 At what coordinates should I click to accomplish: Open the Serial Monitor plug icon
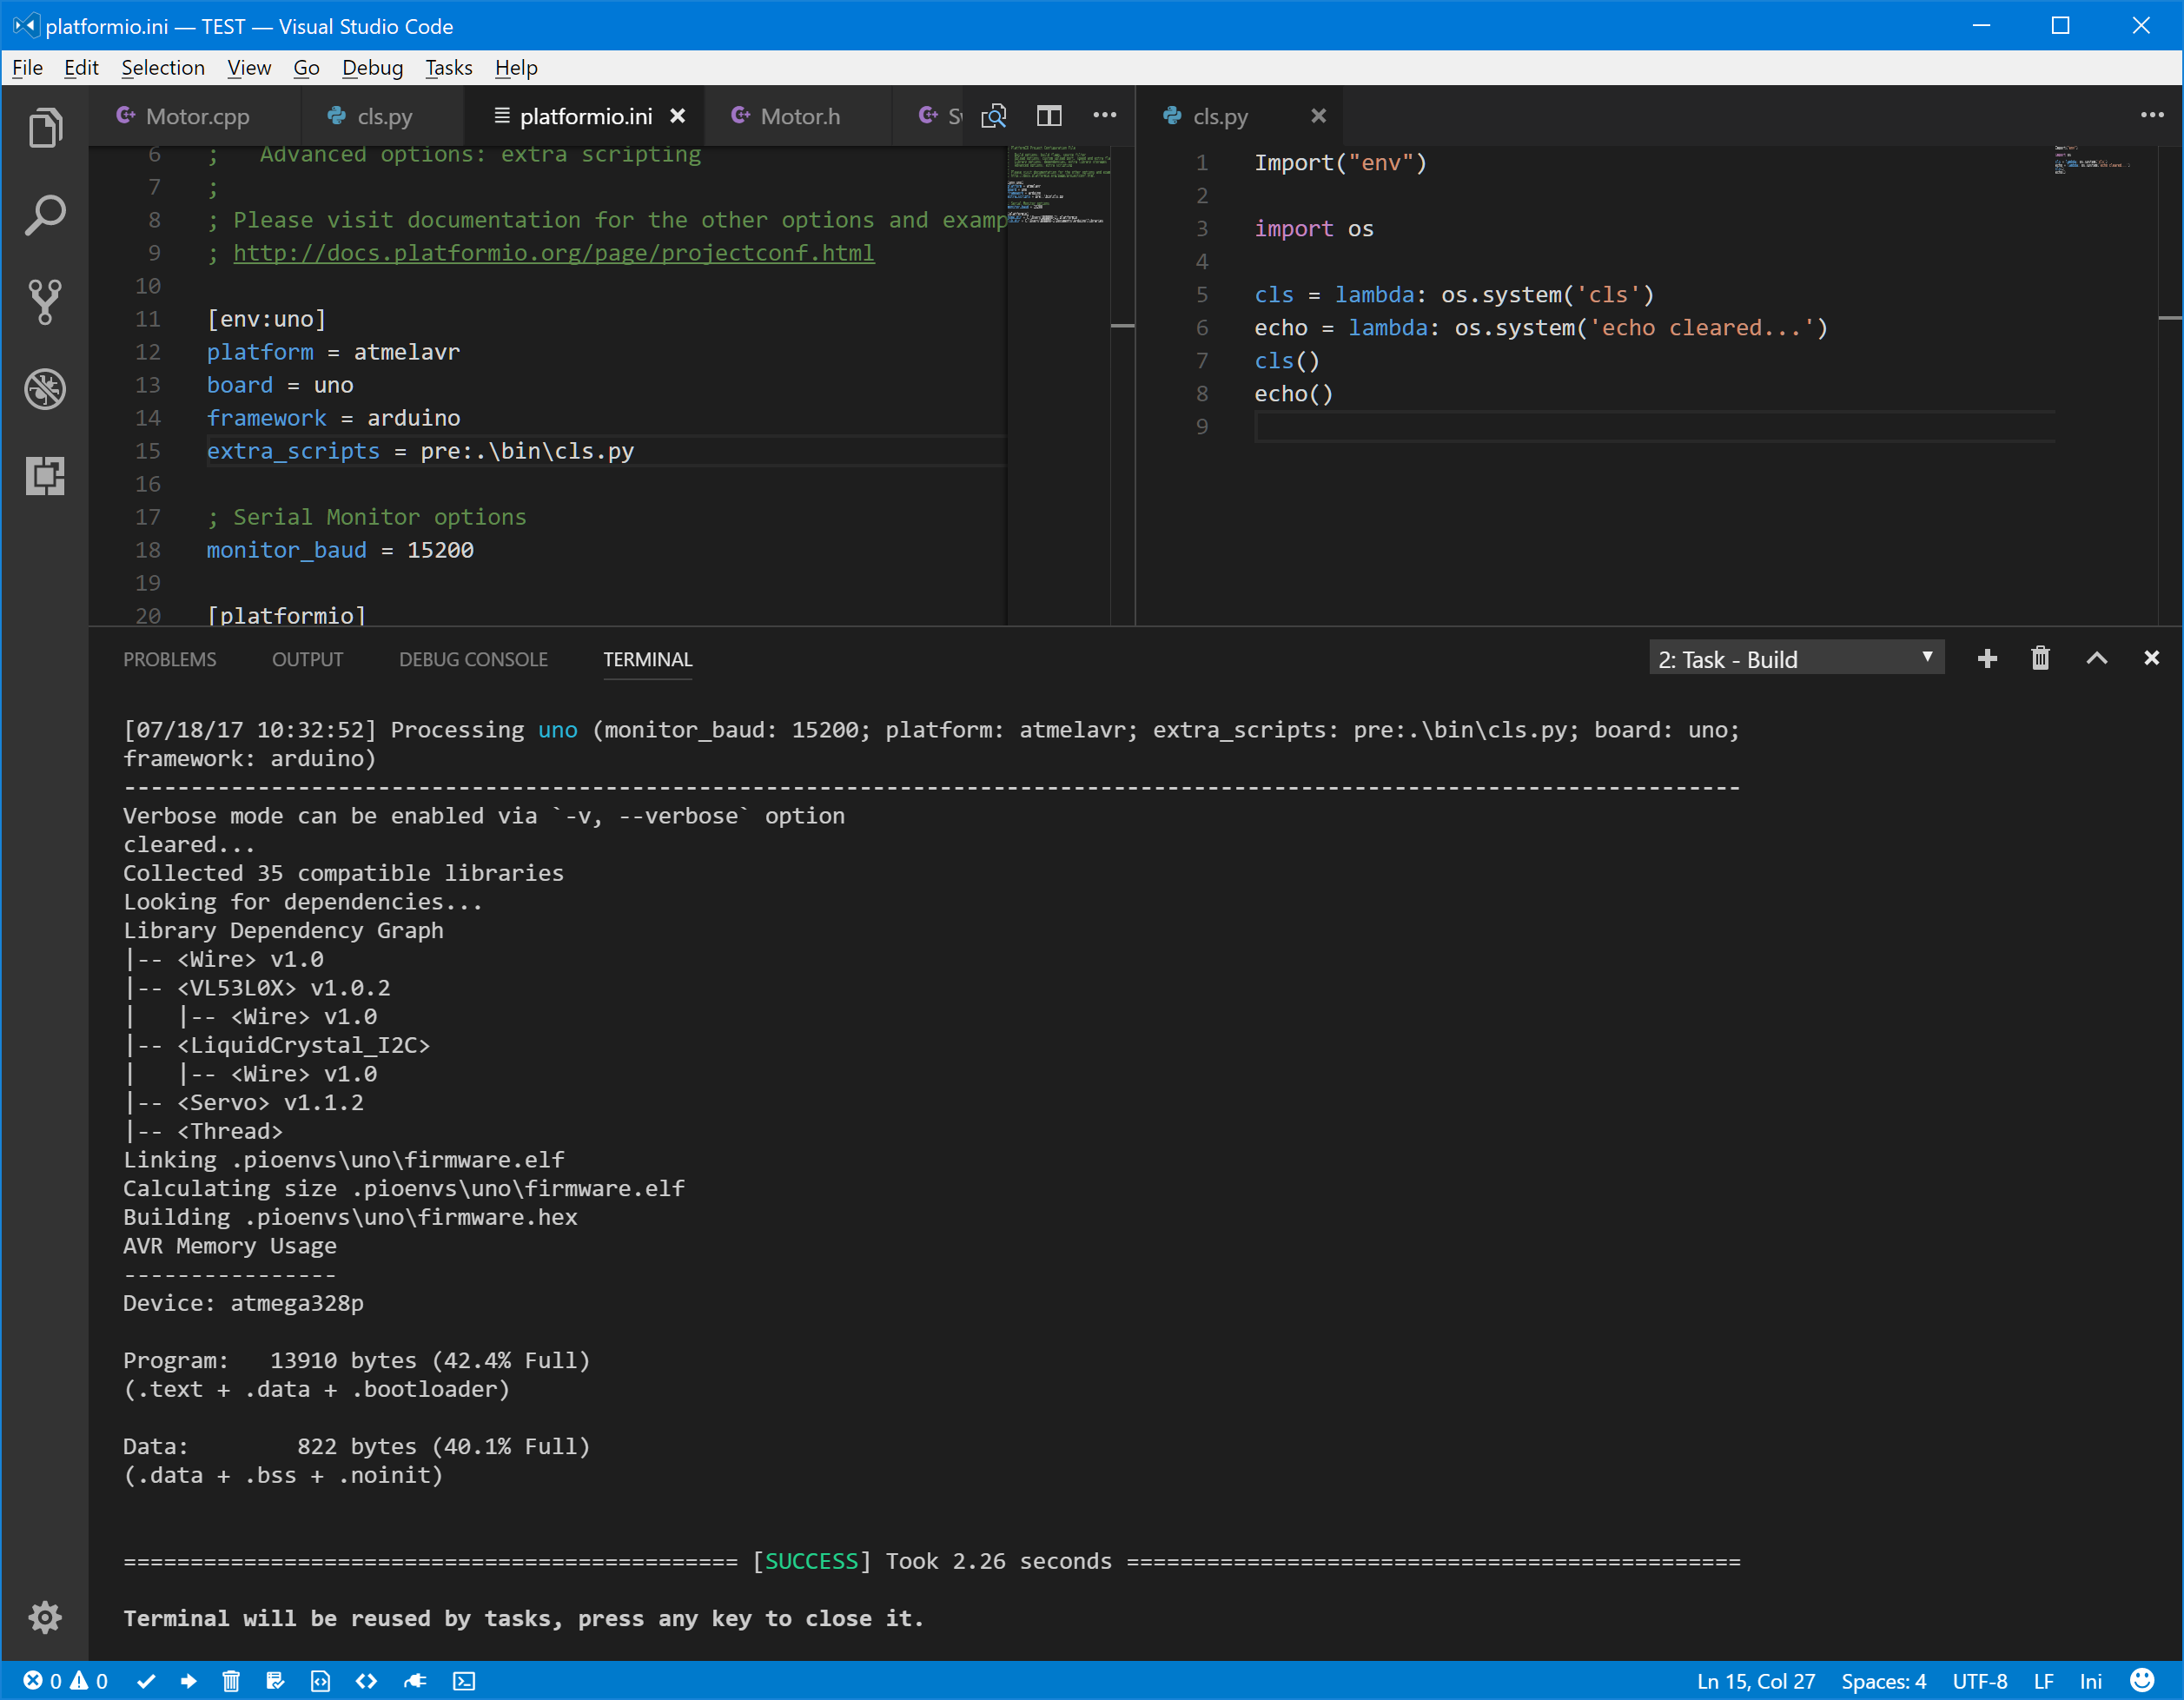[x=416, y=1681]
